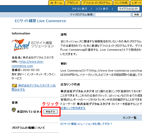Click the マイアフィリエイト button

(x=128, y=9)
